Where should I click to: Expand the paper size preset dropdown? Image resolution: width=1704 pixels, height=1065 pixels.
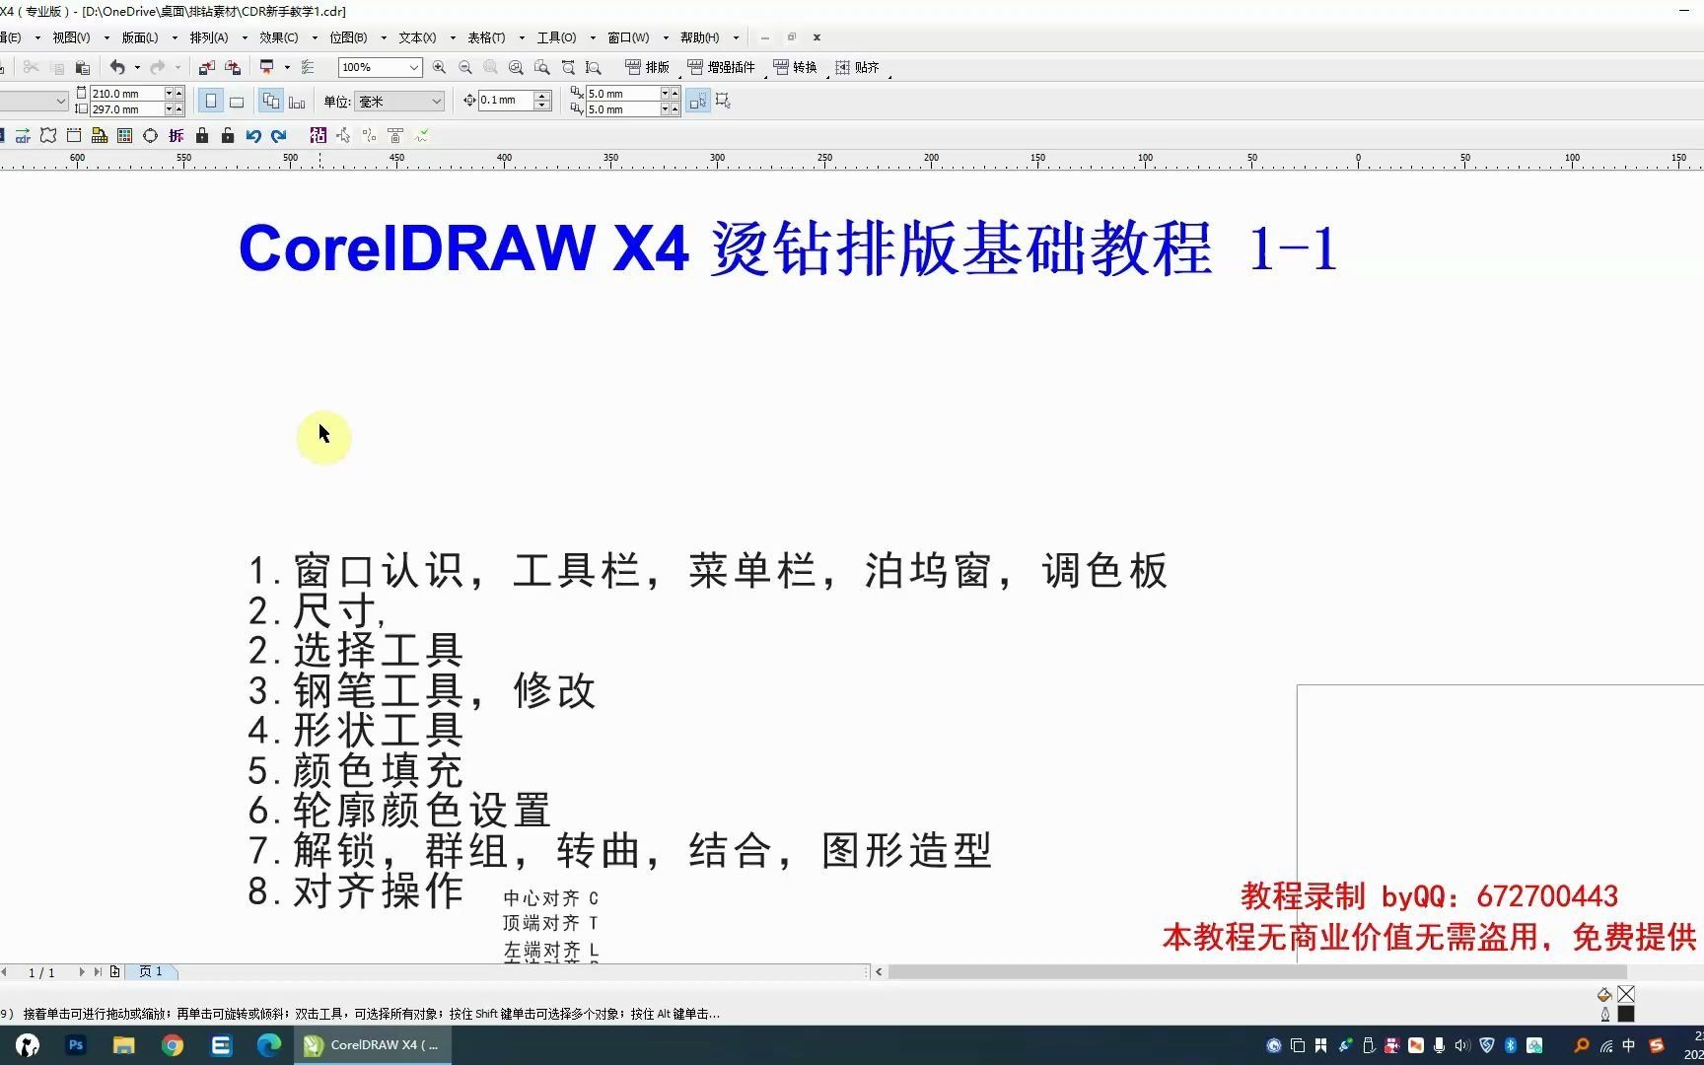62,101
